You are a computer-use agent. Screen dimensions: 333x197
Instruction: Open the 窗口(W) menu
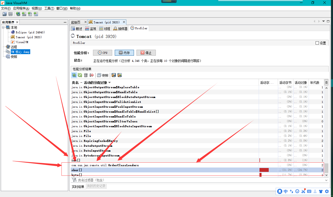62,8
